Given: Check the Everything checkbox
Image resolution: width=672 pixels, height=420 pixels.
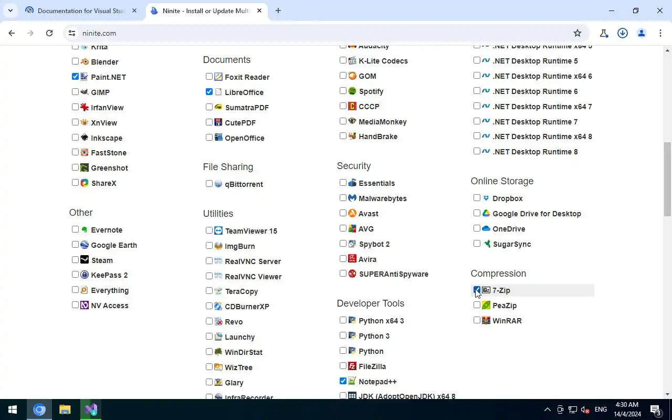Looking at the screenshot, I should coord(75,290).
